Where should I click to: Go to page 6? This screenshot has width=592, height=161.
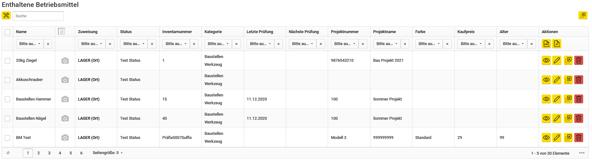[81, 153]
